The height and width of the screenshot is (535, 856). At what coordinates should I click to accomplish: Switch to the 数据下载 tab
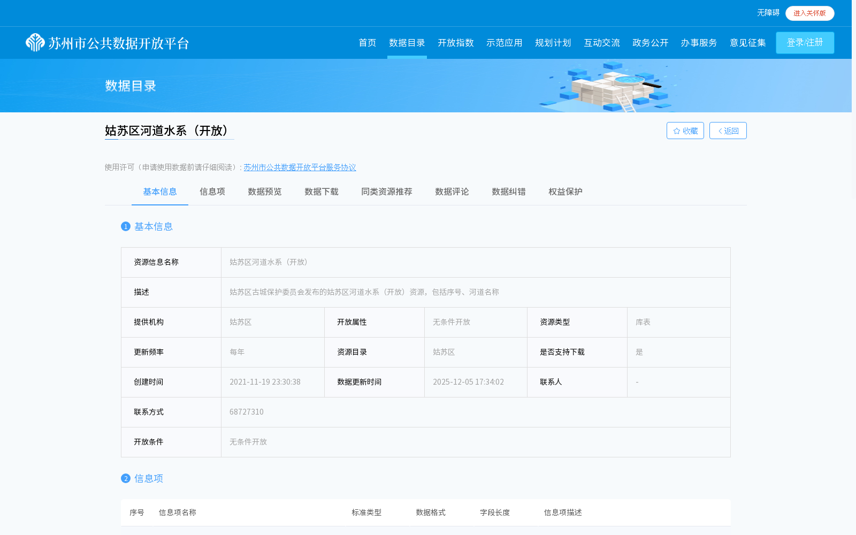pos(320,192)
